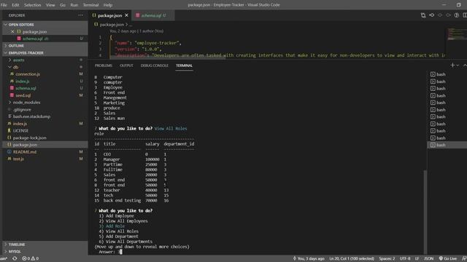Open README.md file
Viewport: 467px width, 262px height.
pyautogui.click(x=45, y=152)
